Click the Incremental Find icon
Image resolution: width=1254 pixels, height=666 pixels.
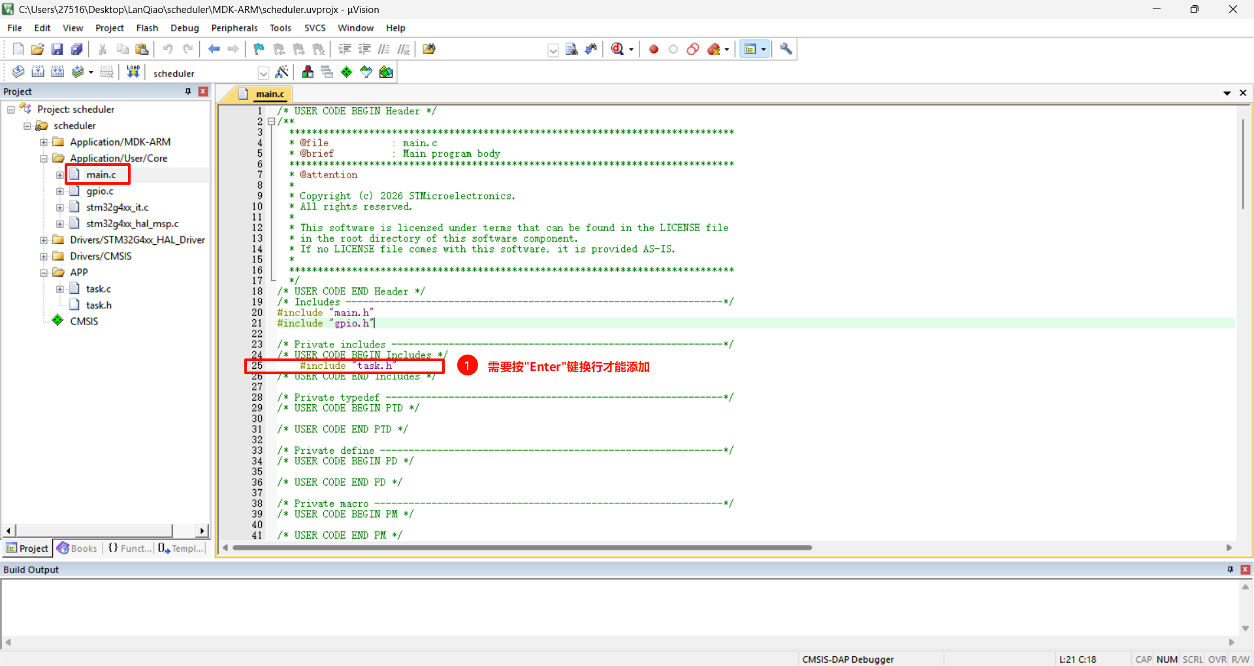point(591,49)
